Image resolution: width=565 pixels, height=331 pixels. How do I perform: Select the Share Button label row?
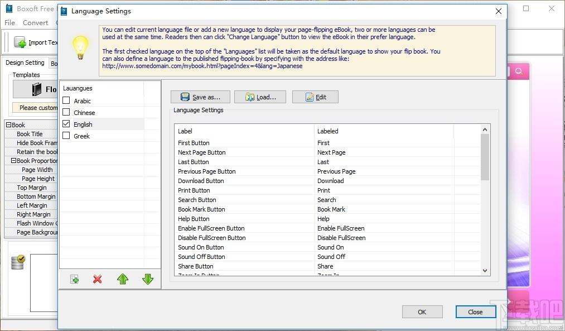tap(327, 266)
